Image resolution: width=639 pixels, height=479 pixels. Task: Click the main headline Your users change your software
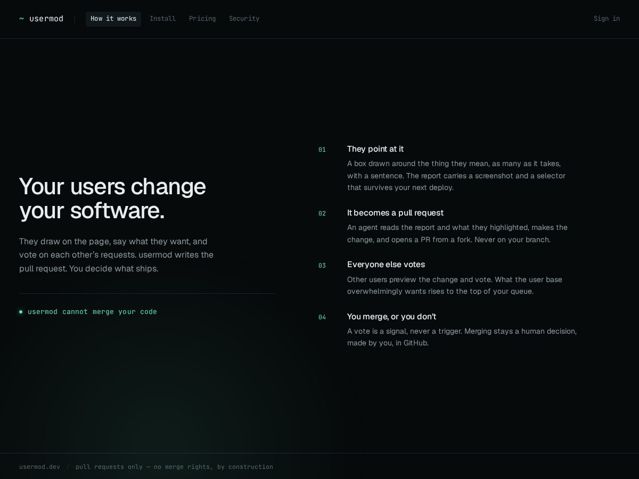tap(112, 199)
